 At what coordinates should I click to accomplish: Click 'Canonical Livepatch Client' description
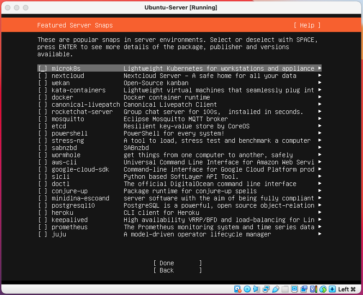click(170, 104)
